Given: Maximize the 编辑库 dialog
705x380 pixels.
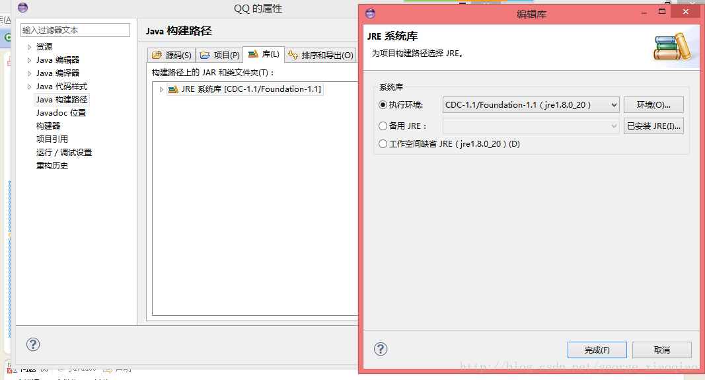Looking at the screenshot, I should pyautogui.click(x=662, y=12).
